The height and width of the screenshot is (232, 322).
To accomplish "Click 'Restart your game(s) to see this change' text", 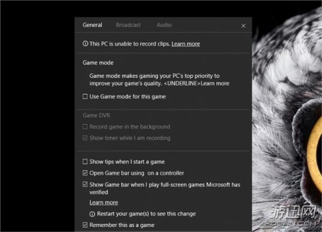I will click(147, 214).
